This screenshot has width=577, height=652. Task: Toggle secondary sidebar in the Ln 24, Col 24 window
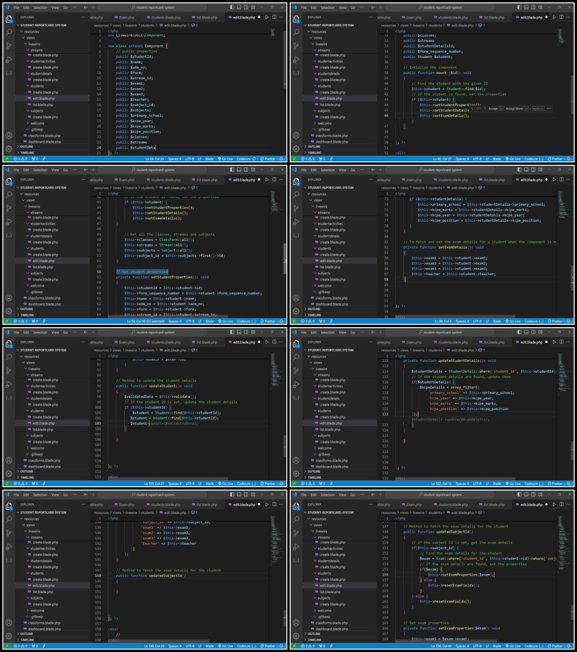[x=246, y=7]
